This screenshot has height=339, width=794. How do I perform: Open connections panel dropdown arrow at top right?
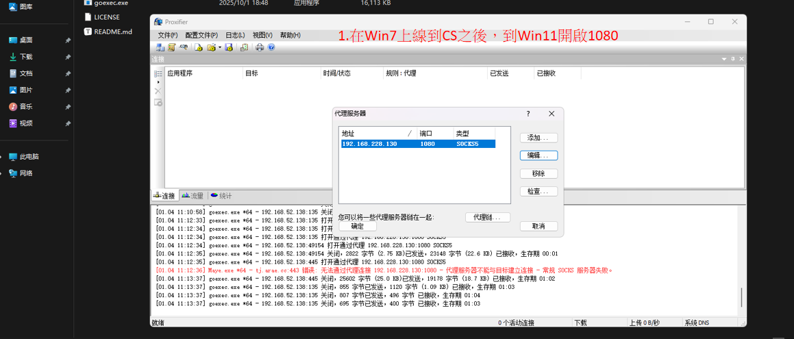724,60
